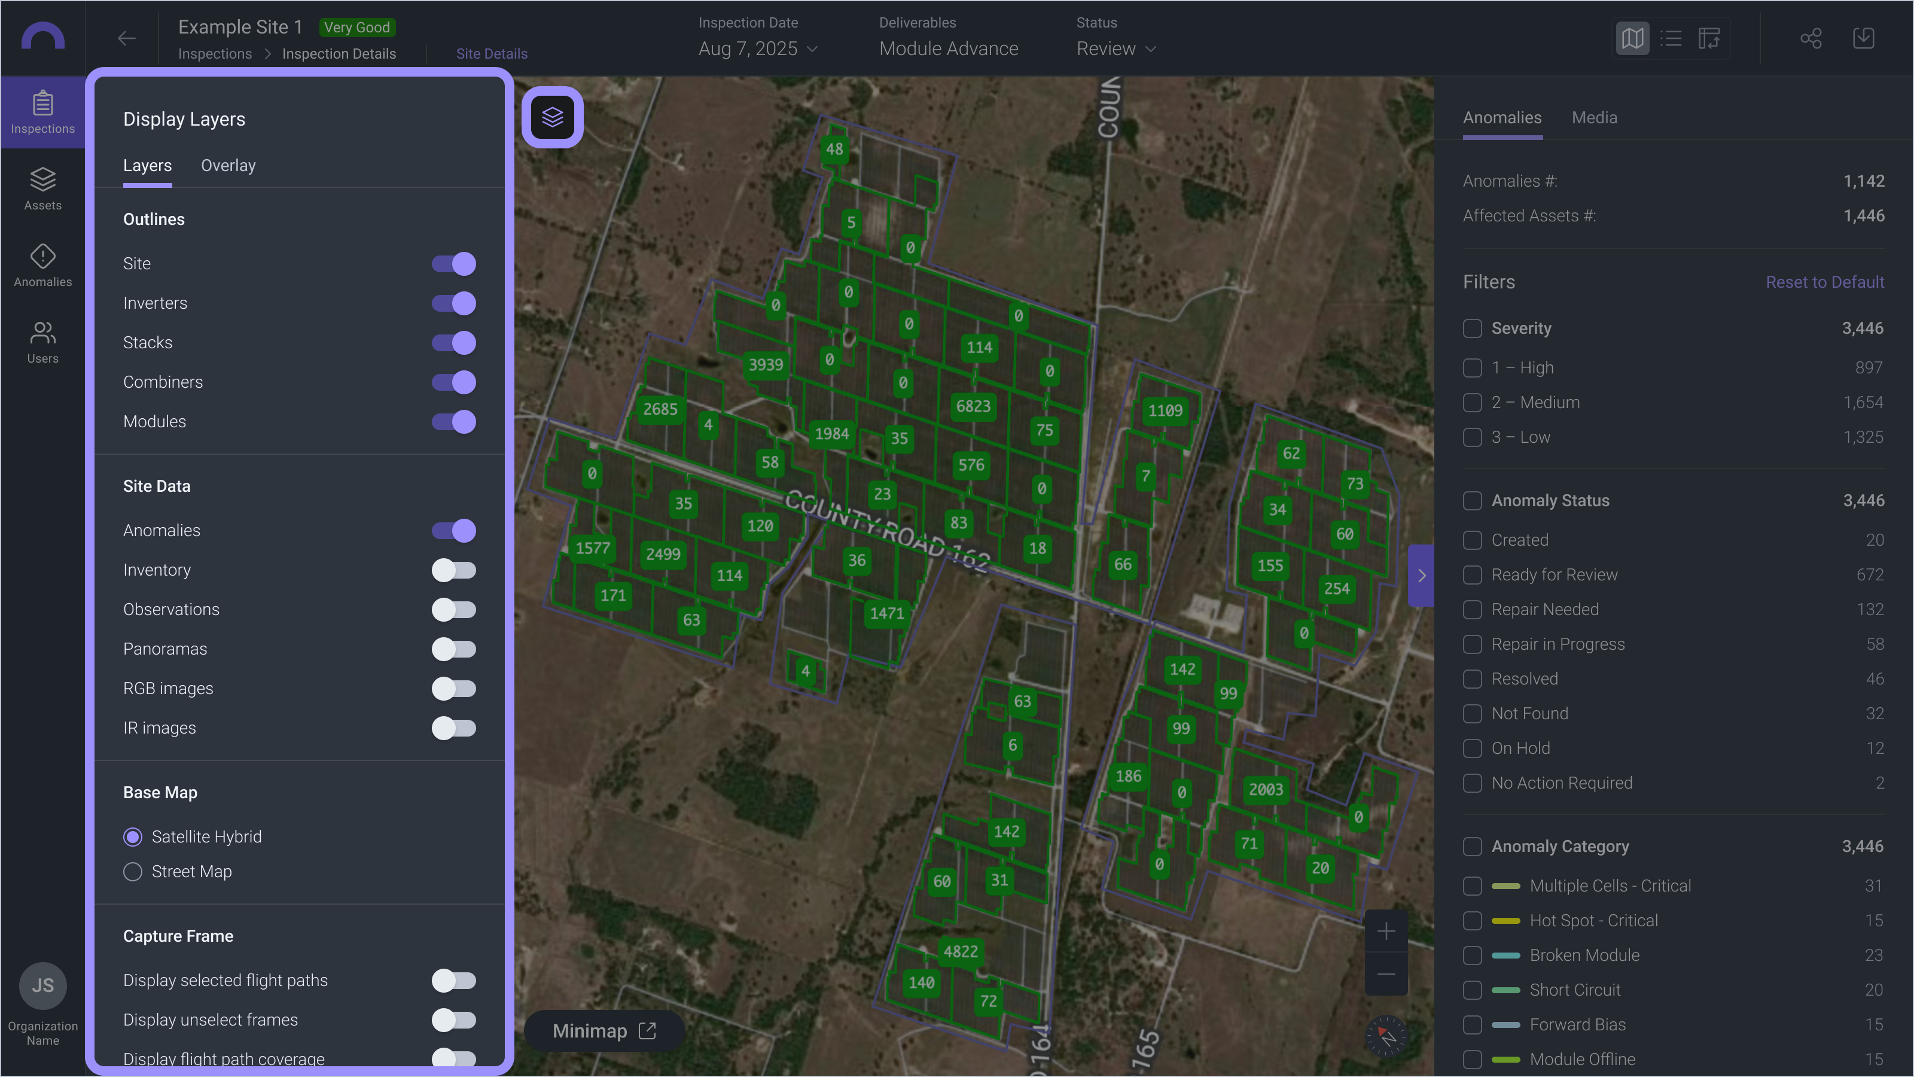This screenshot has width=1914, height=1077.
Task: Open Assets in the sidebar
Action: pos(42,189)
